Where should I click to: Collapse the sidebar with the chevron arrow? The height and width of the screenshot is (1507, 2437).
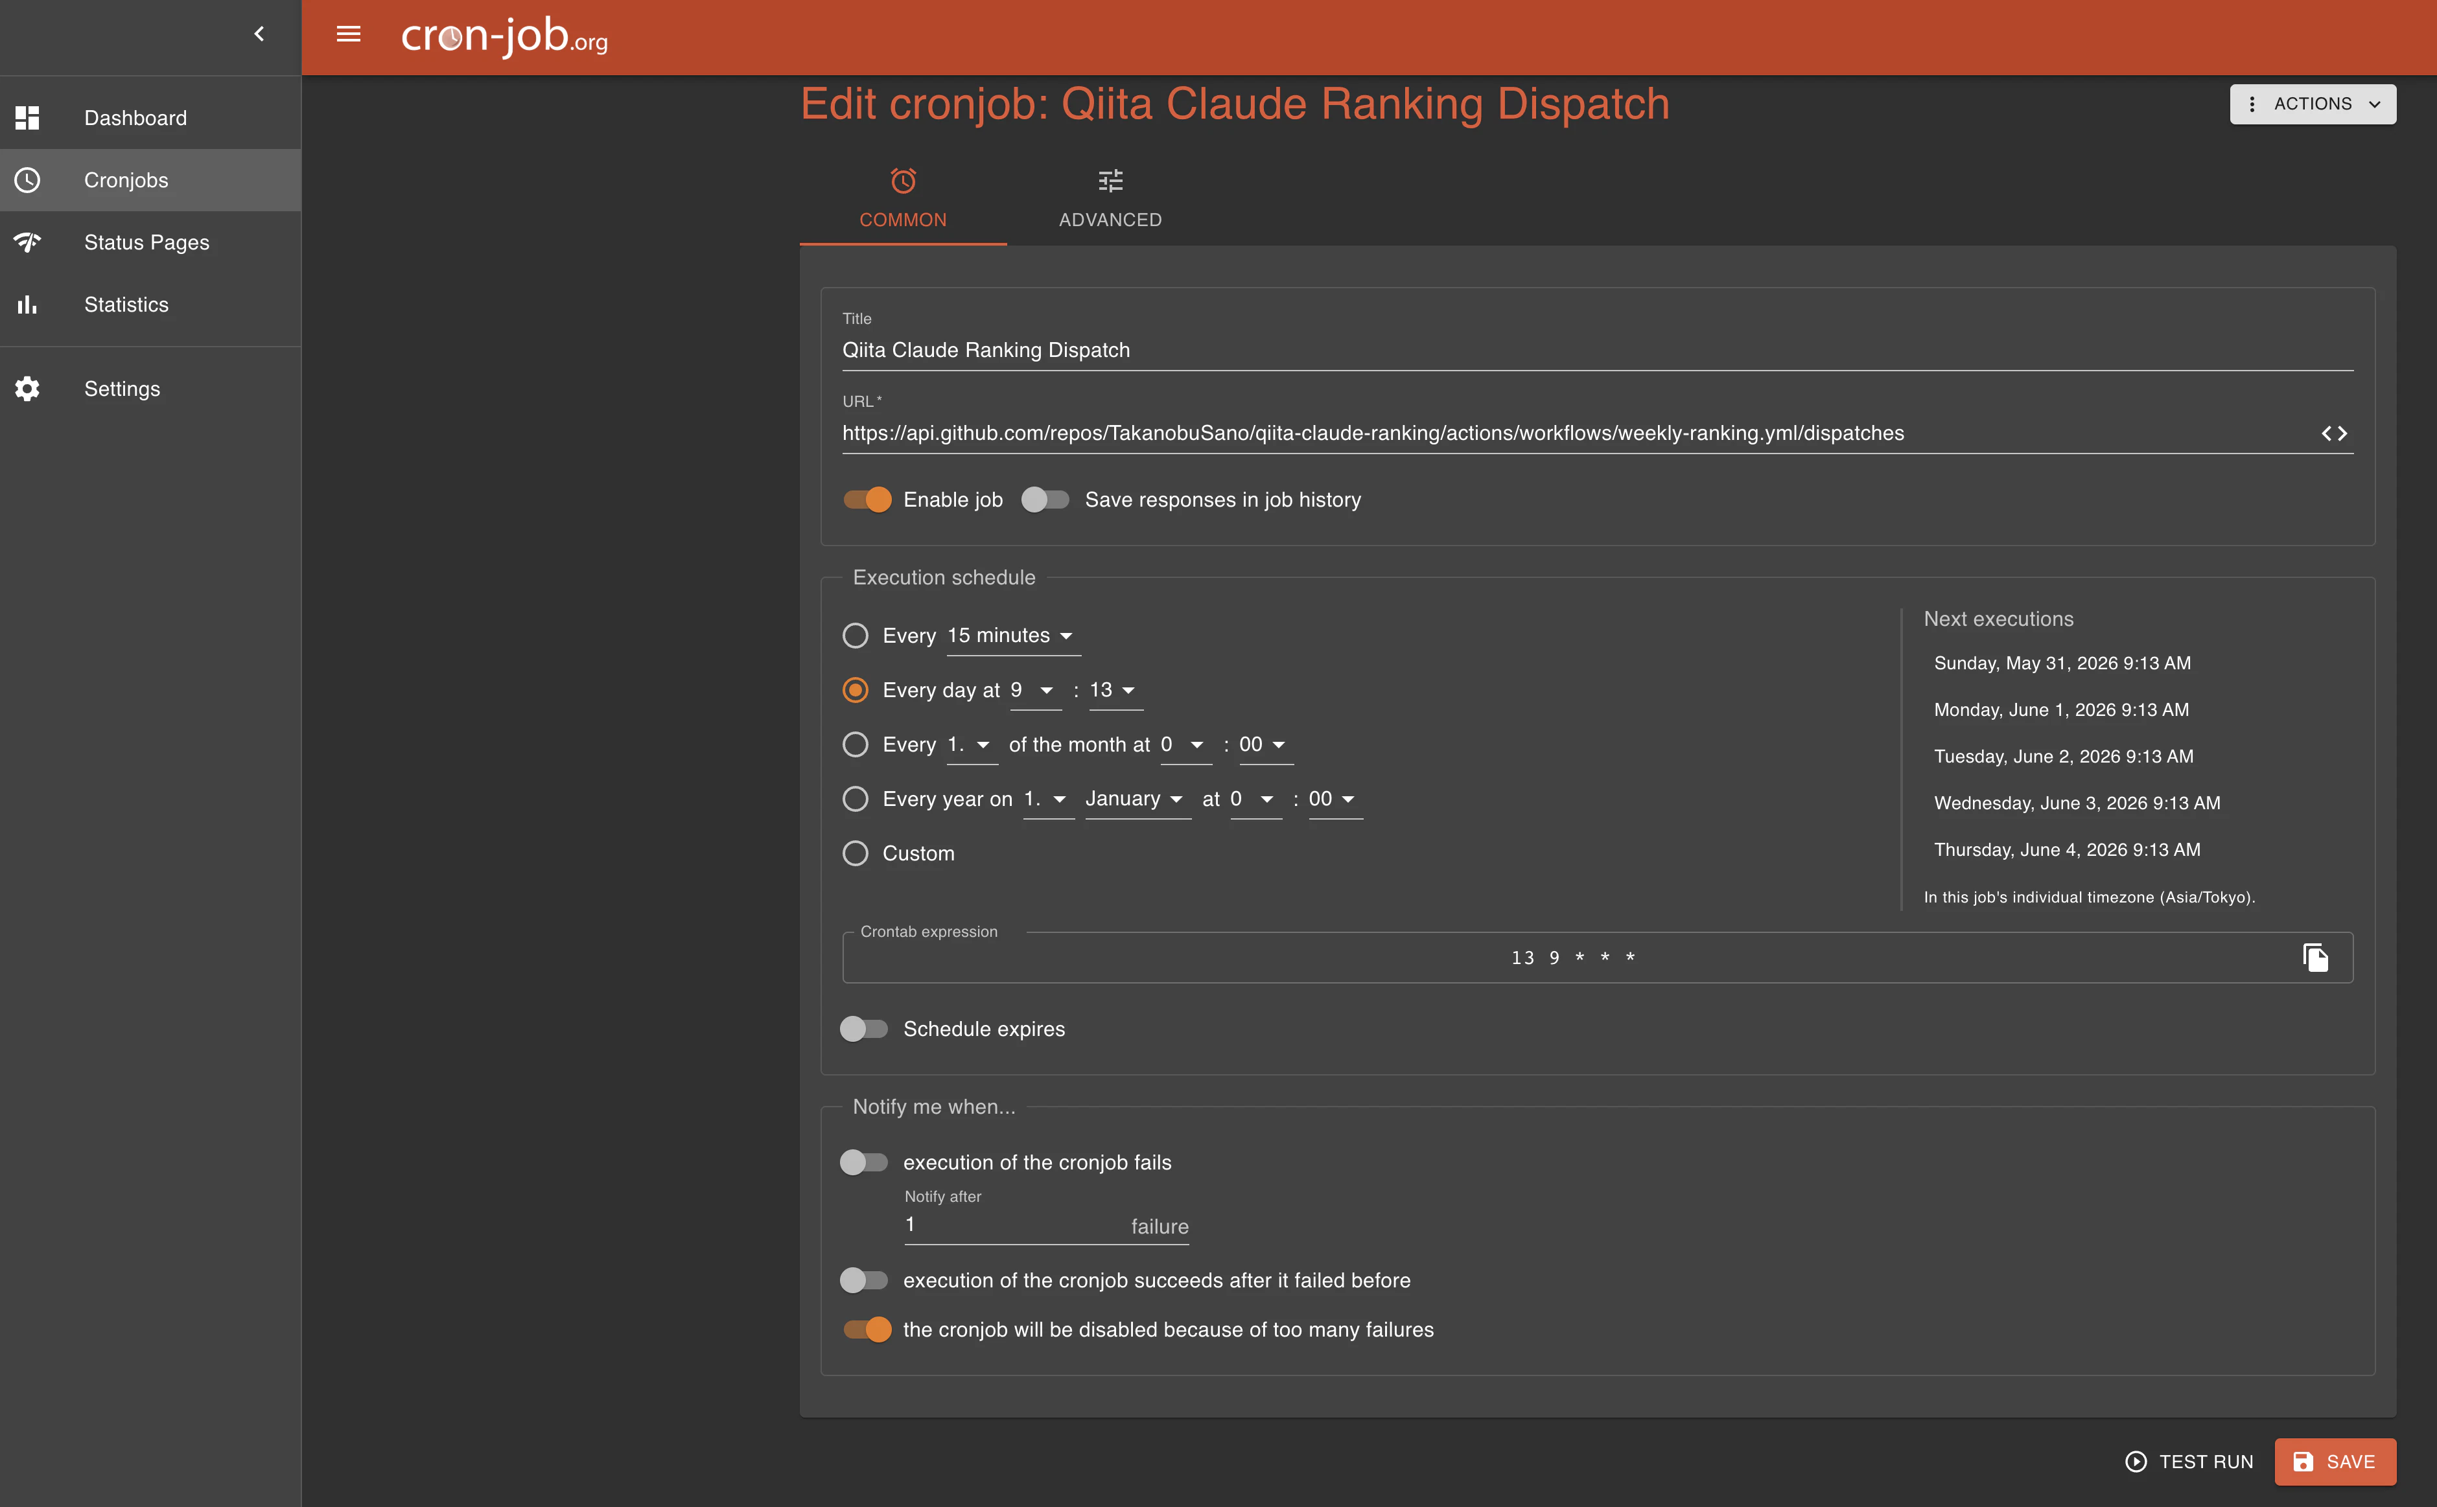(x=259, y=34)
